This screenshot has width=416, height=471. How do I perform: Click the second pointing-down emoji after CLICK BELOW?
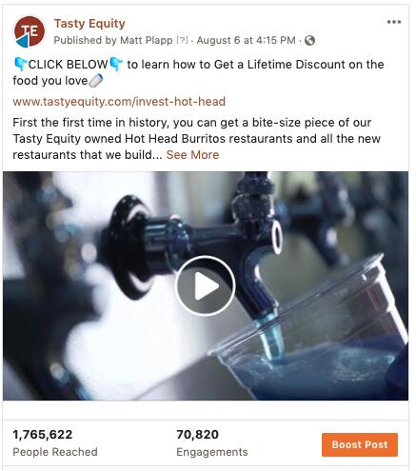point(116,65)
